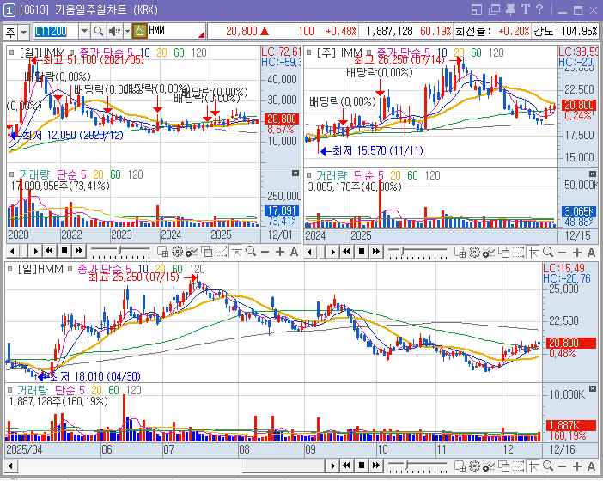Open help with the question mark icon

539,9
